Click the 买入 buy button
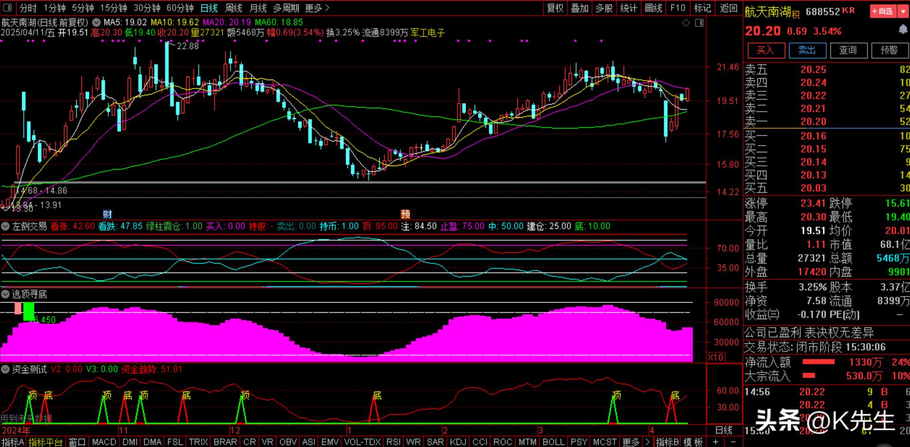 coord(765,50)
